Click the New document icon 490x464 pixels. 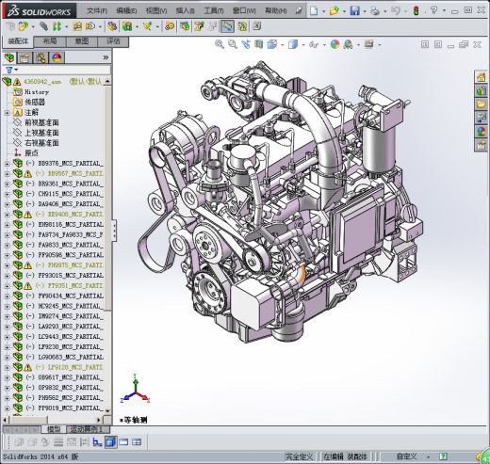[314, 11]
